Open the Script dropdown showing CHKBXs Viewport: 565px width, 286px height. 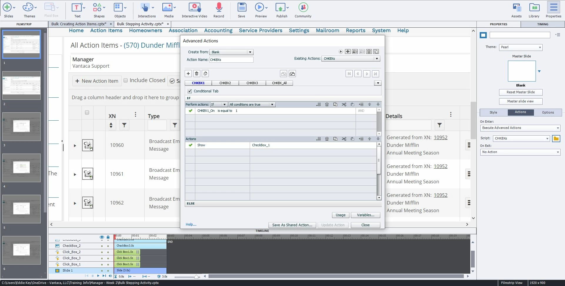pyautogui.click(x=521, y=138)
